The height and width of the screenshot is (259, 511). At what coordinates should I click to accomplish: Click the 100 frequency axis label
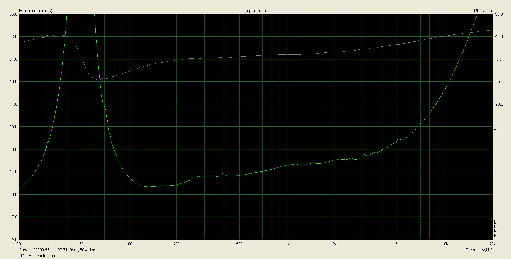coord(129,244)
